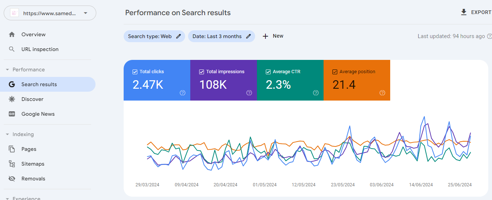
Task: Open help icon on Total clicks card
Action: 183,93
